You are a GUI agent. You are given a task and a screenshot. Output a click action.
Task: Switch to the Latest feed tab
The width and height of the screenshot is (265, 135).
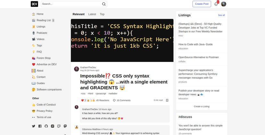pos(92,14)
